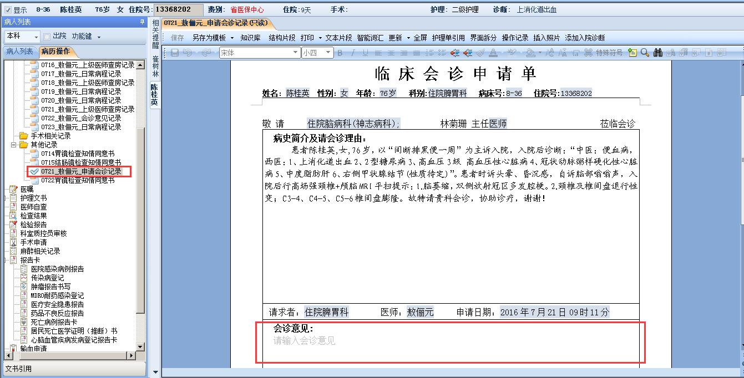Image resolution: width=744 pixels, height=378 pixels.
Task: Open the 陈桂英 vertical side tab
Action: point(155,95)
